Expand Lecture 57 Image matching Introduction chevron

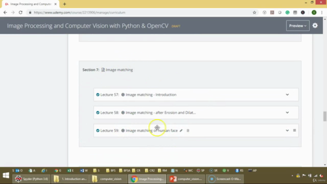pos(287,95)
